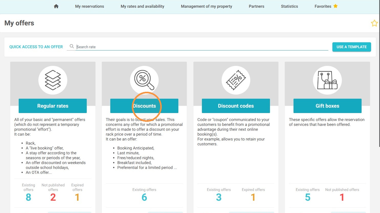Open the Partners menu
The image size is (380, 213).
click(x=256, y=6)
